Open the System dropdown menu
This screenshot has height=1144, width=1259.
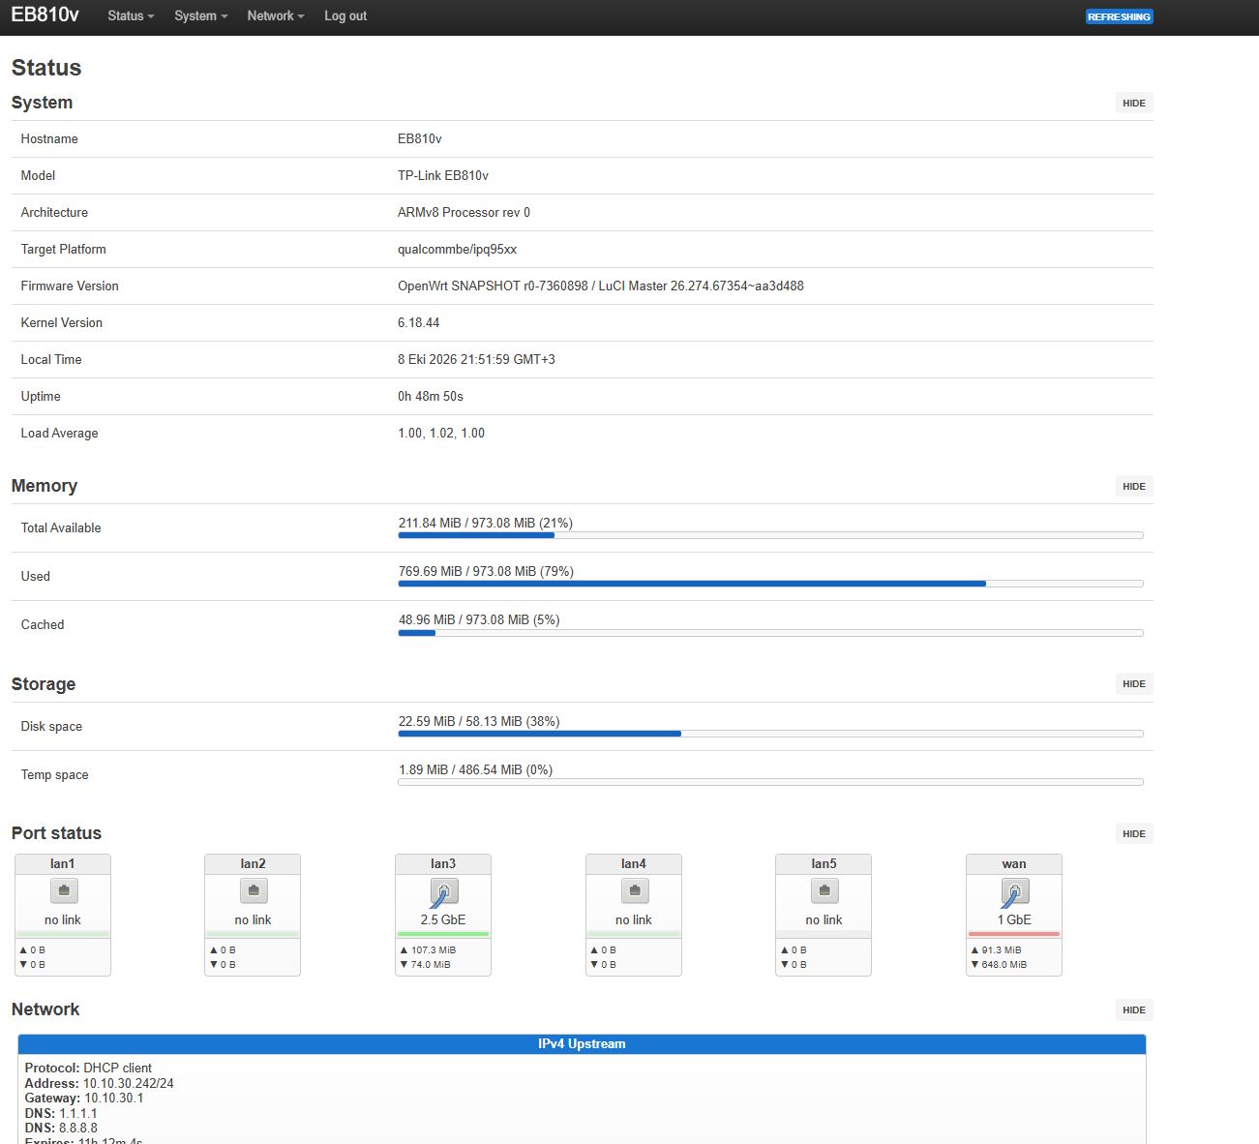201,16
